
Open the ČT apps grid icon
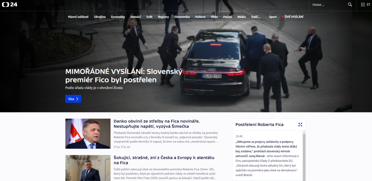[363, 5]
